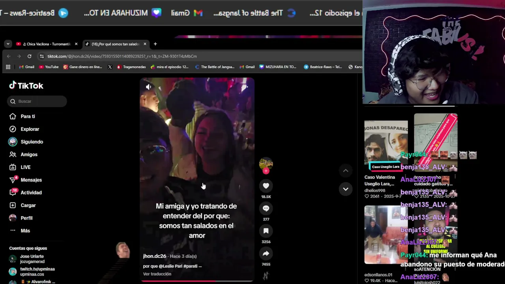The image size is (505, 284).
Task: Click the tiktok.com address bar URL
Action: (122, 56)
